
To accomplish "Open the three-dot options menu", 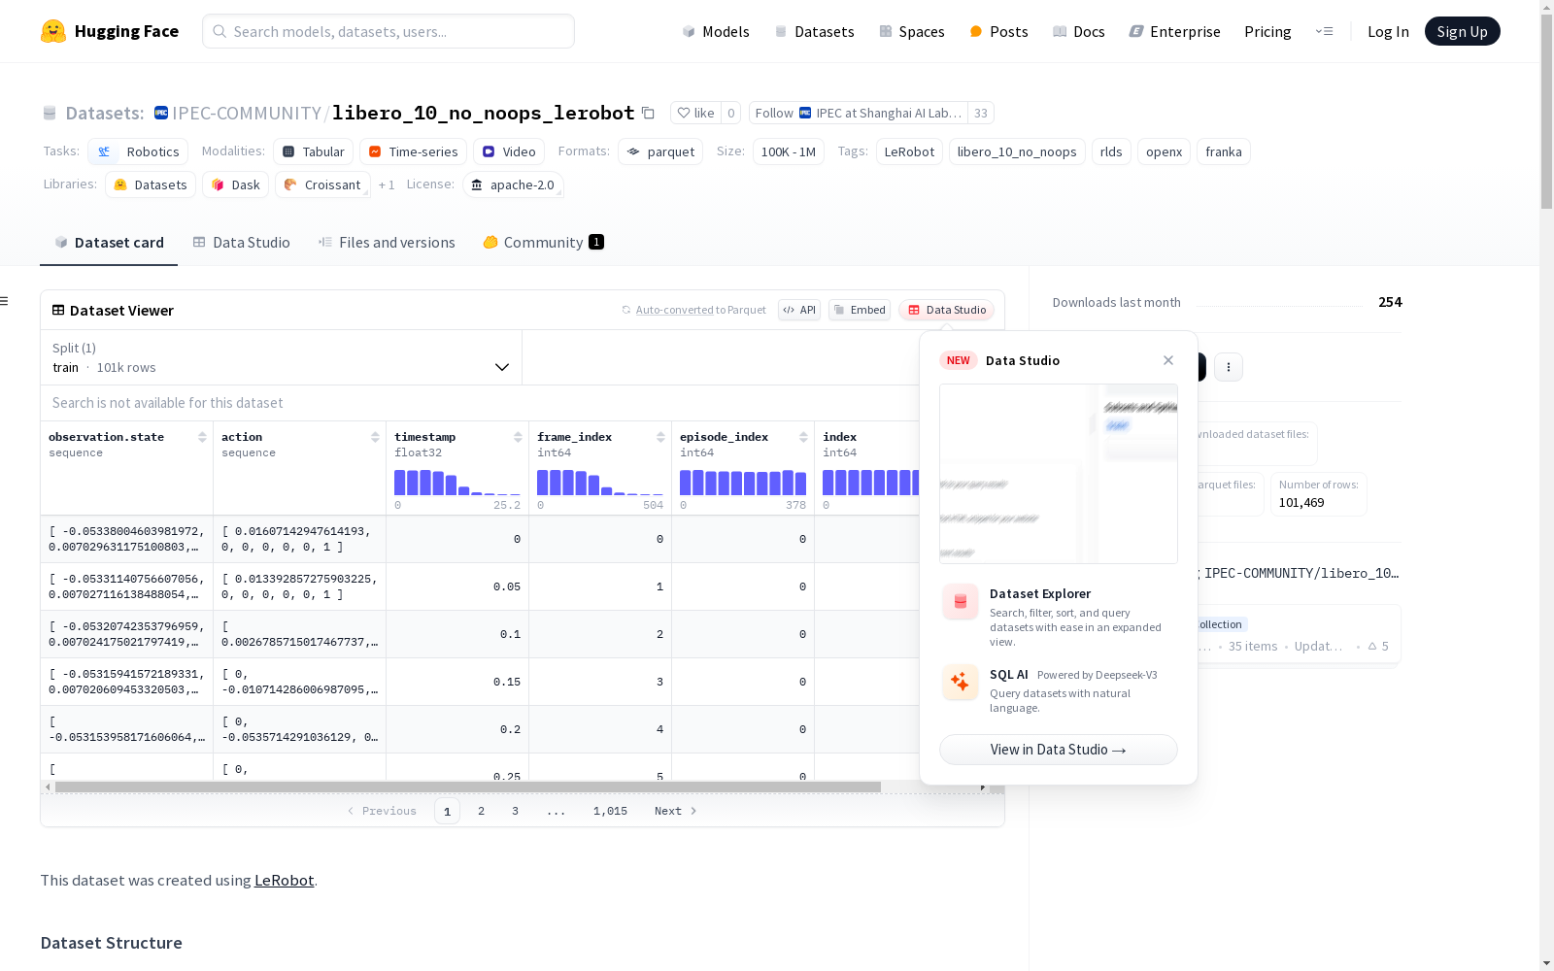I will [x=1228, y=367].
